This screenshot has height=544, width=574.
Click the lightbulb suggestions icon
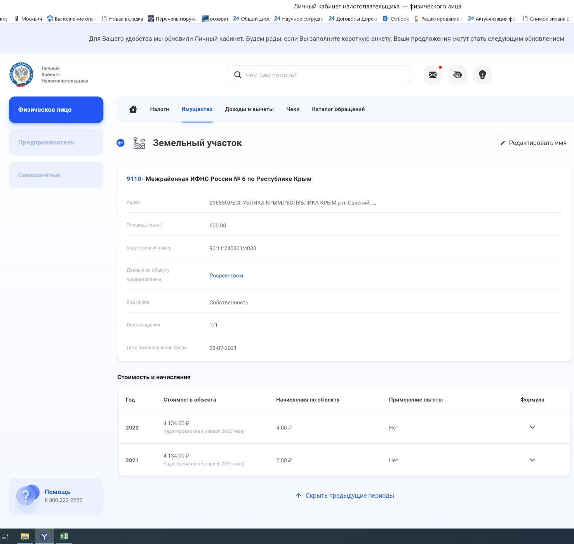pyautogui.click(x=482, y=75)
